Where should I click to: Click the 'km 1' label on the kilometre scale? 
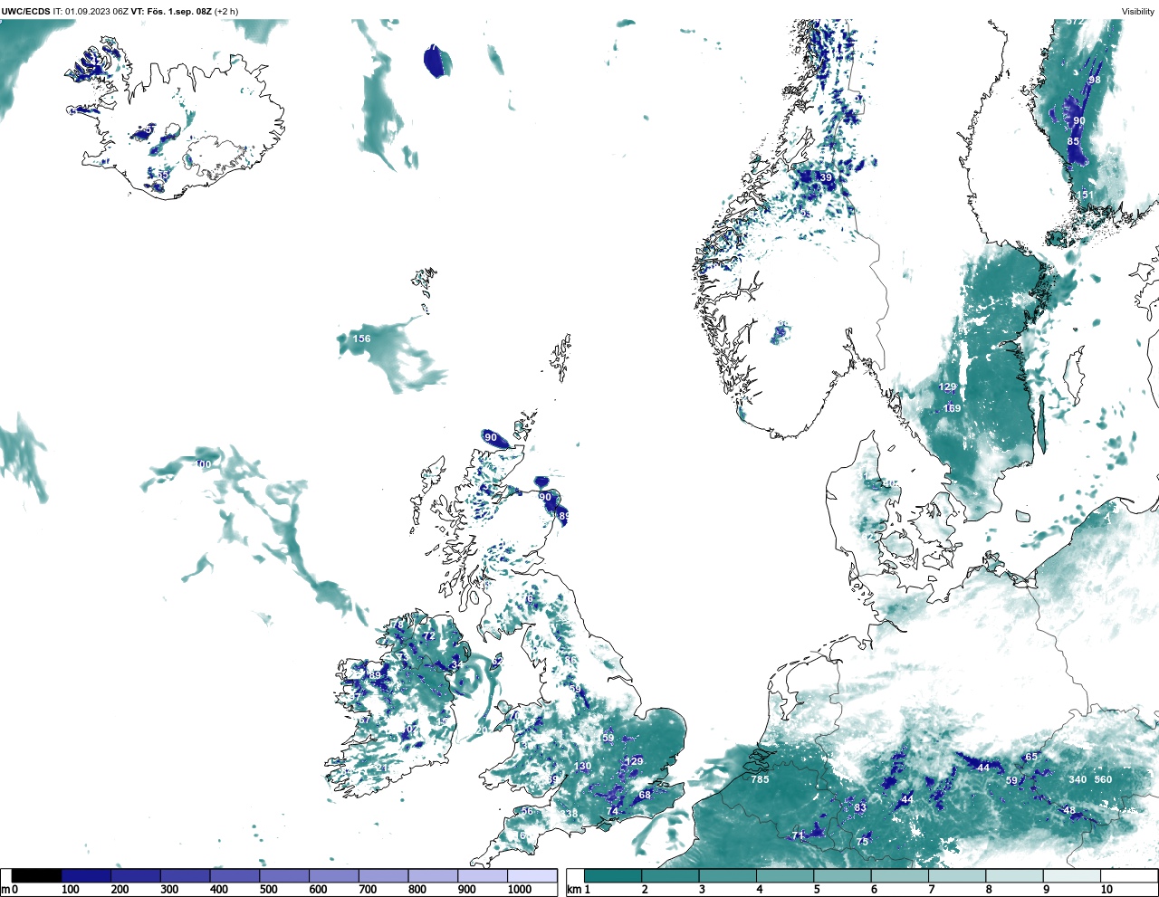tap(578, 890)
